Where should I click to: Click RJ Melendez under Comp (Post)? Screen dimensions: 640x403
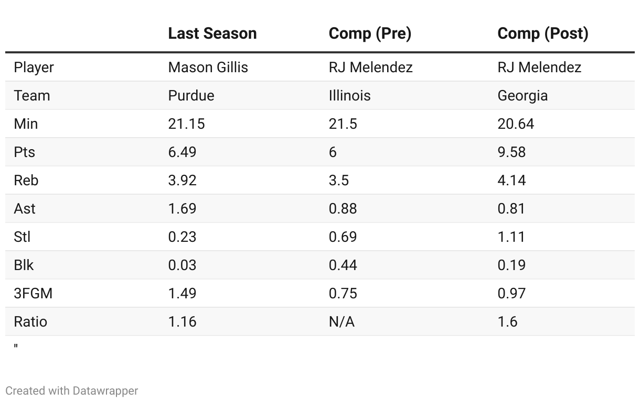(x=539, y=68)
